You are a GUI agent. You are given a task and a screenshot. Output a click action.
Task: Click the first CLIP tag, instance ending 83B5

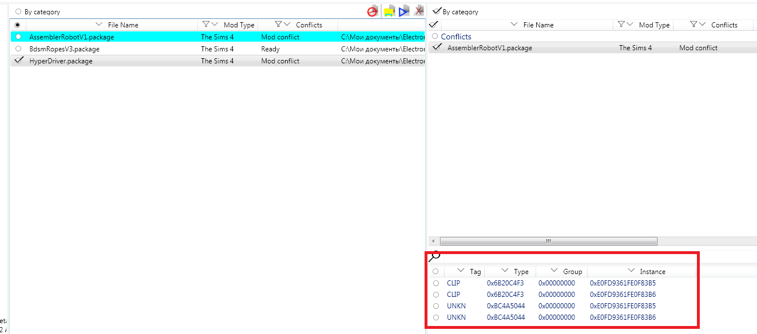pos(453,283)
